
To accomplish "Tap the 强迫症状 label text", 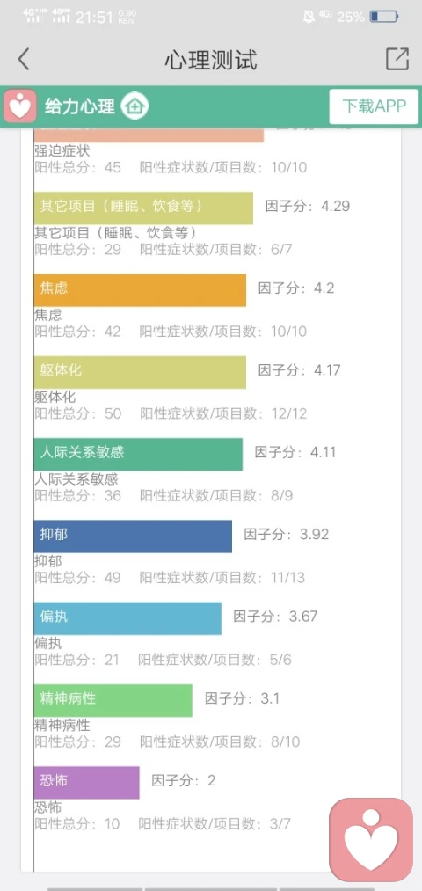I will pyautogui.click(x=62, y=151).
